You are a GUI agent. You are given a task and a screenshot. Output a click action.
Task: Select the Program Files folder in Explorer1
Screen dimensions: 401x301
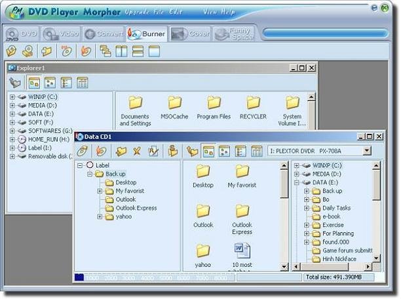coord(214,108)
